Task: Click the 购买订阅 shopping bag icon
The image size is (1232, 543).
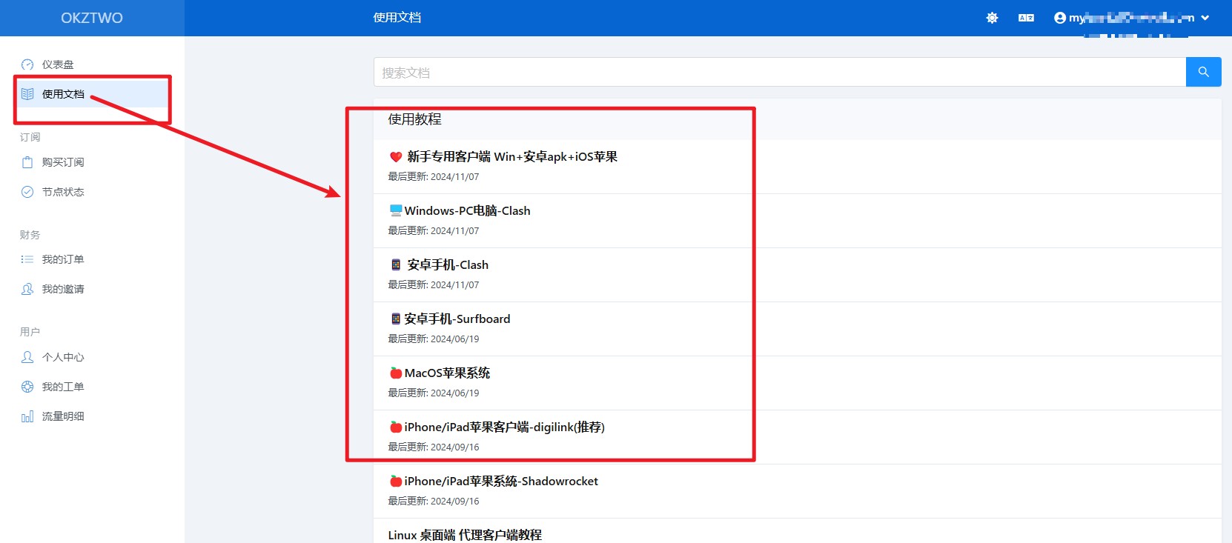Action: (x=27, y=162)
